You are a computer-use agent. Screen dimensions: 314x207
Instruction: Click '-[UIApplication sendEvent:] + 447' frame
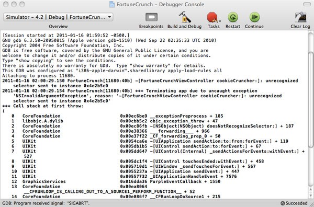195,171
